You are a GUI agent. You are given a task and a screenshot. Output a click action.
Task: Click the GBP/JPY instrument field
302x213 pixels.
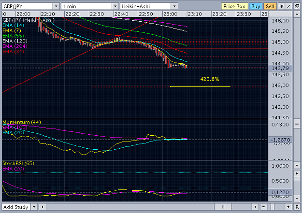click(28, 6)
